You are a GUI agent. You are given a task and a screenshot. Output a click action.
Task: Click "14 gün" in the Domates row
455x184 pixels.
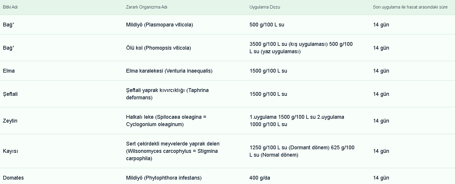[381, 178]
